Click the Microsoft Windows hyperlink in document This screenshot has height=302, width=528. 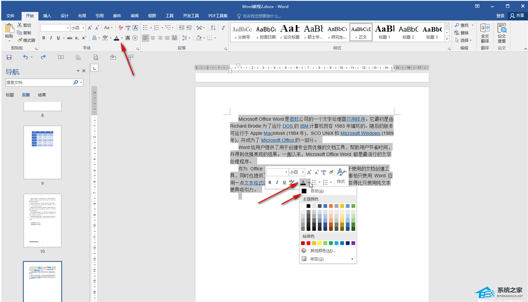360,133
